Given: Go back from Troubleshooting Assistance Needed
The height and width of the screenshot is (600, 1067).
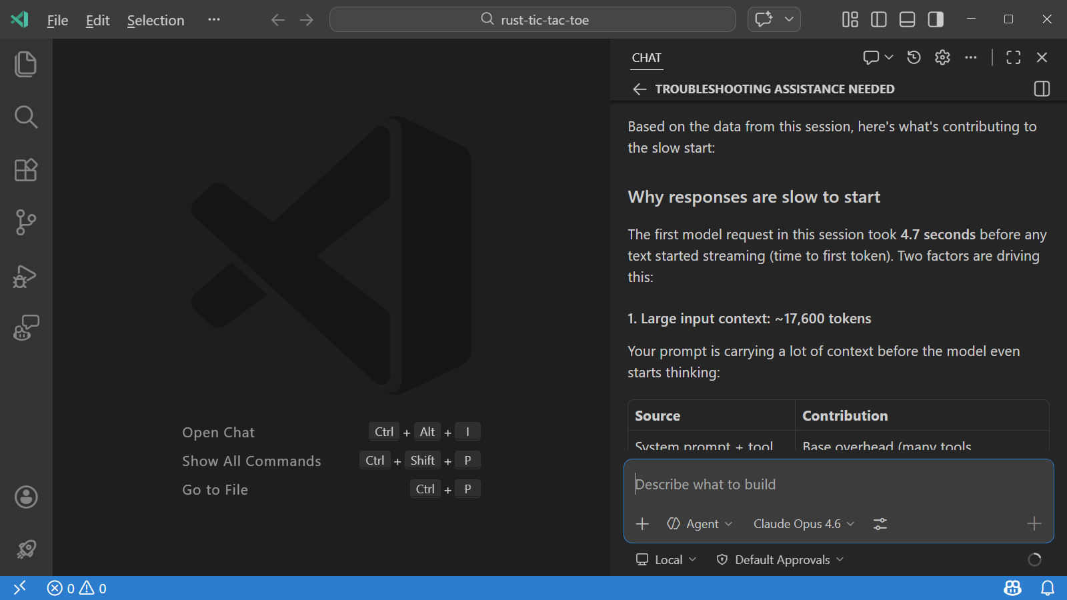Looking at the screenshot, I should point(640,89).
